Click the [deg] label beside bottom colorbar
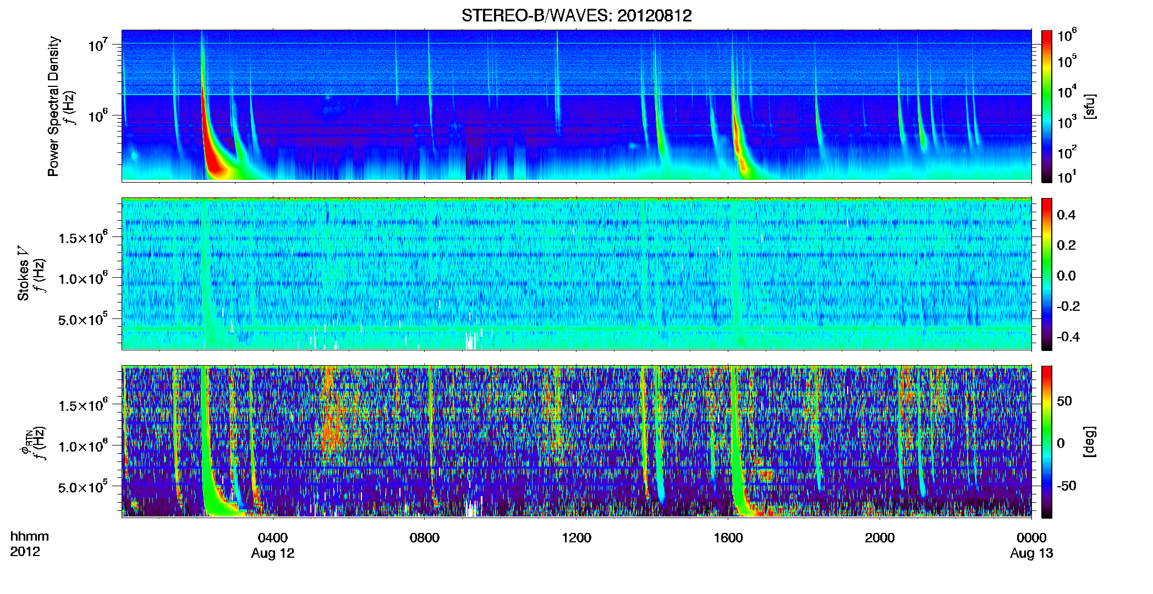 pos(1090,442)
